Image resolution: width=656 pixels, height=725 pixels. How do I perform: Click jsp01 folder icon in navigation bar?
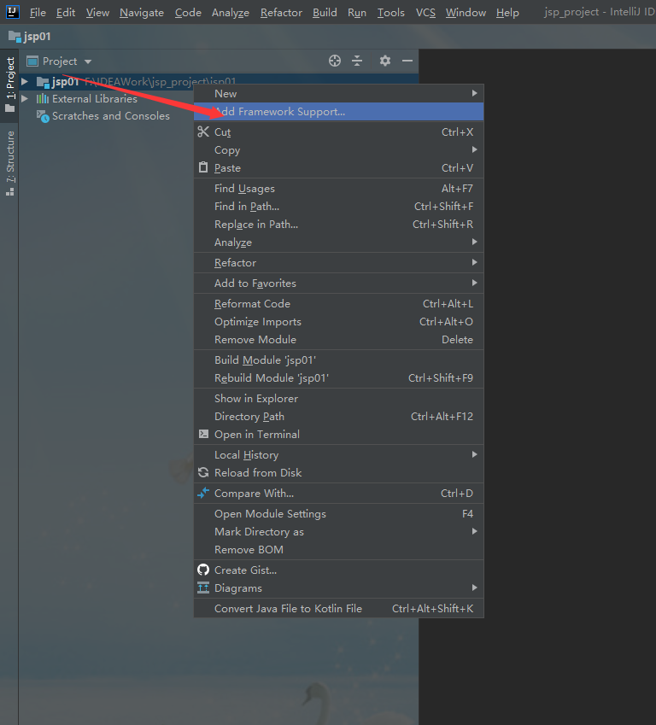[x=15, y=36]
